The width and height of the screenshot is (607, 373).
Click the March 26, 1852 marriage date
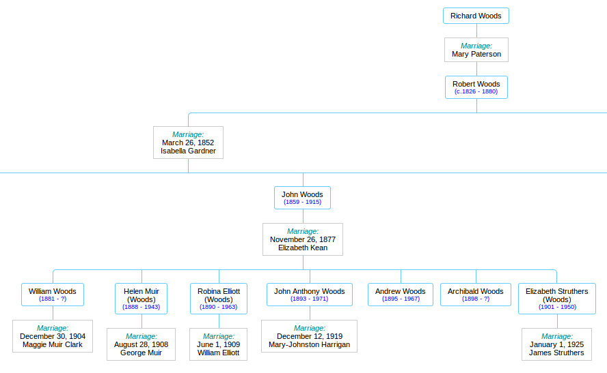point(188,143)
